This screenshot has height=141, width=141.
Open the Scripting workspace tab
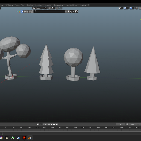83,5
